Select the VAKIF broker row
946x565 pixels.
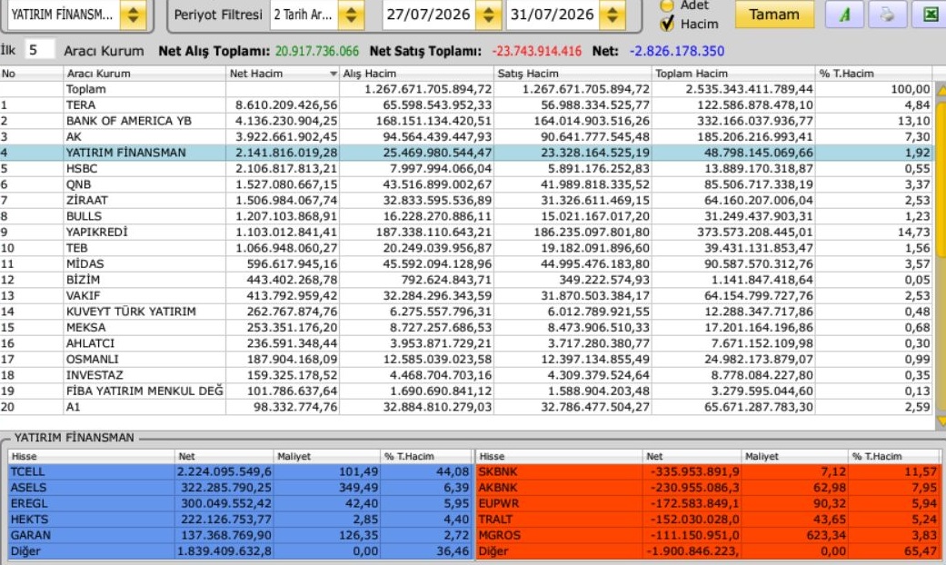[466, 295]
